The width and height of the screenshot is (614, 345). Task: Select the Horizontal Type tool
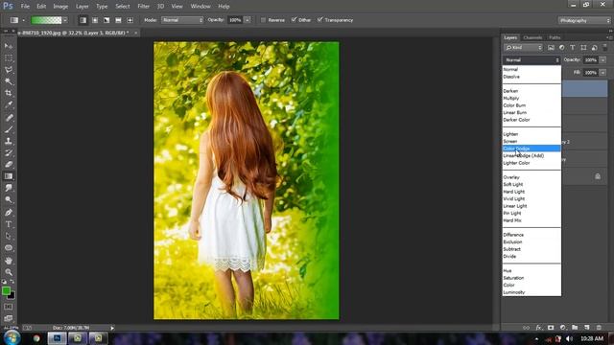pos(9,224)
